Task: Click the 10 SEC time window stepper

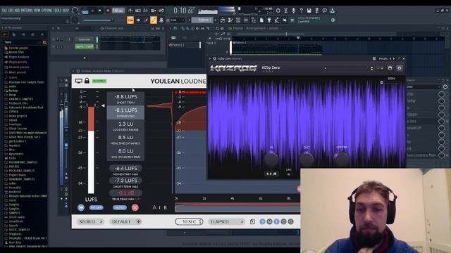Action: coord(189,222)
